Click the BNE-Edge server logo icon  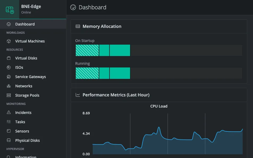[x=10, y=10]
